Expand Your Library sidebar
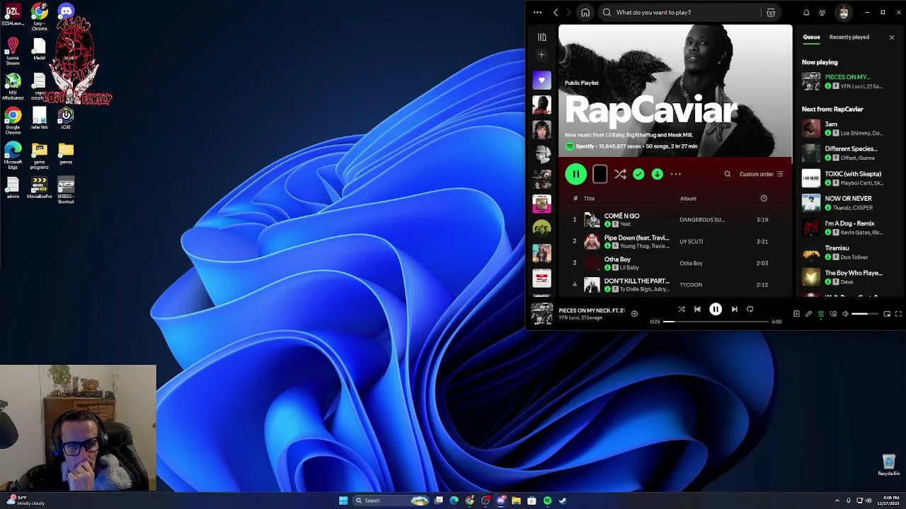Viewport: 906px width, 509px height. 541,37
